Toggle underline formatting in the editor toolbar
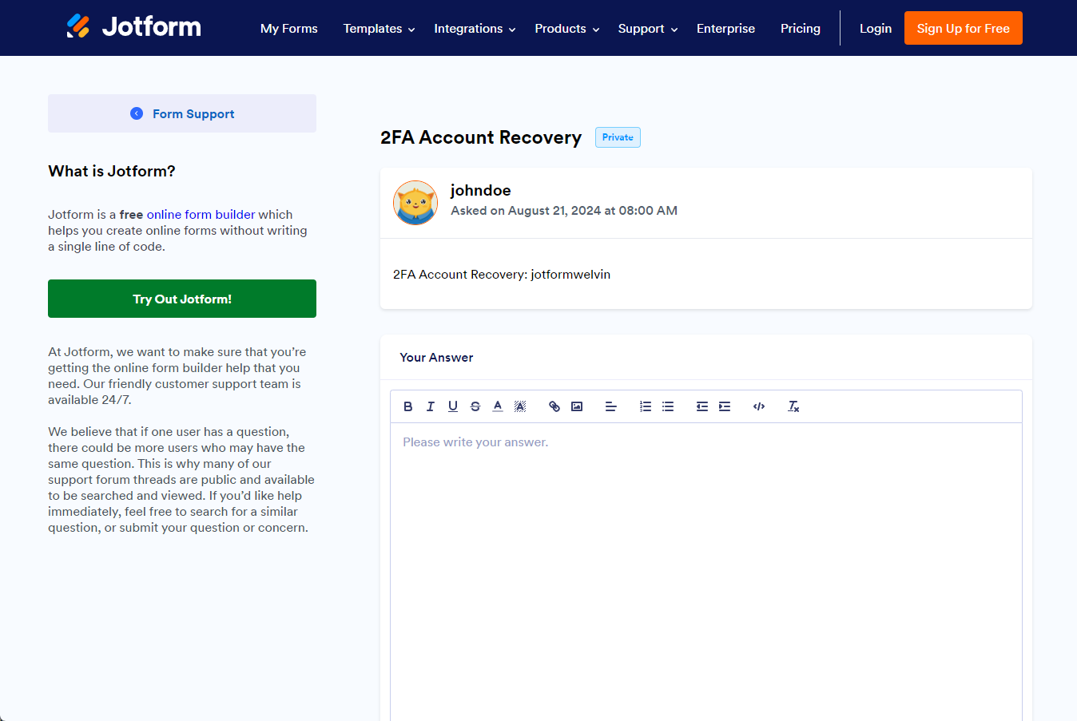Image resolution: width=1077 pixels, height=721 pixels. (x=453, y=406)
